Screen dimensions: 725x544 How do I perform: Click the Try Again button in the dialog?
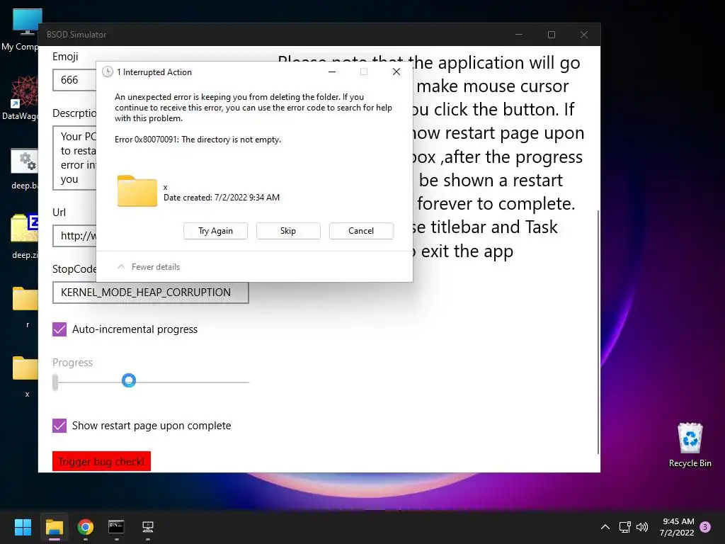[215, 231]
